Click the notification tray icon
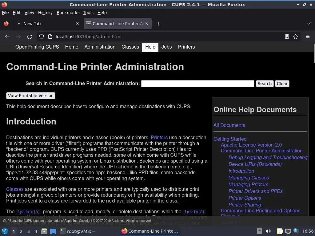 click(x=296, y=231)
